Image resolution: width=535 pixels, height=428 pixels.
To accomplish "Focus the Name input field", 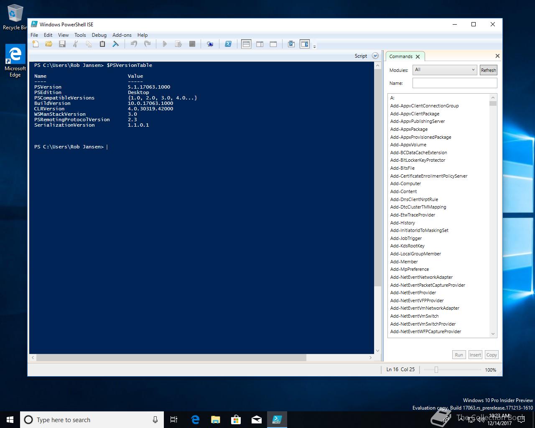I will tap(455, 83).
